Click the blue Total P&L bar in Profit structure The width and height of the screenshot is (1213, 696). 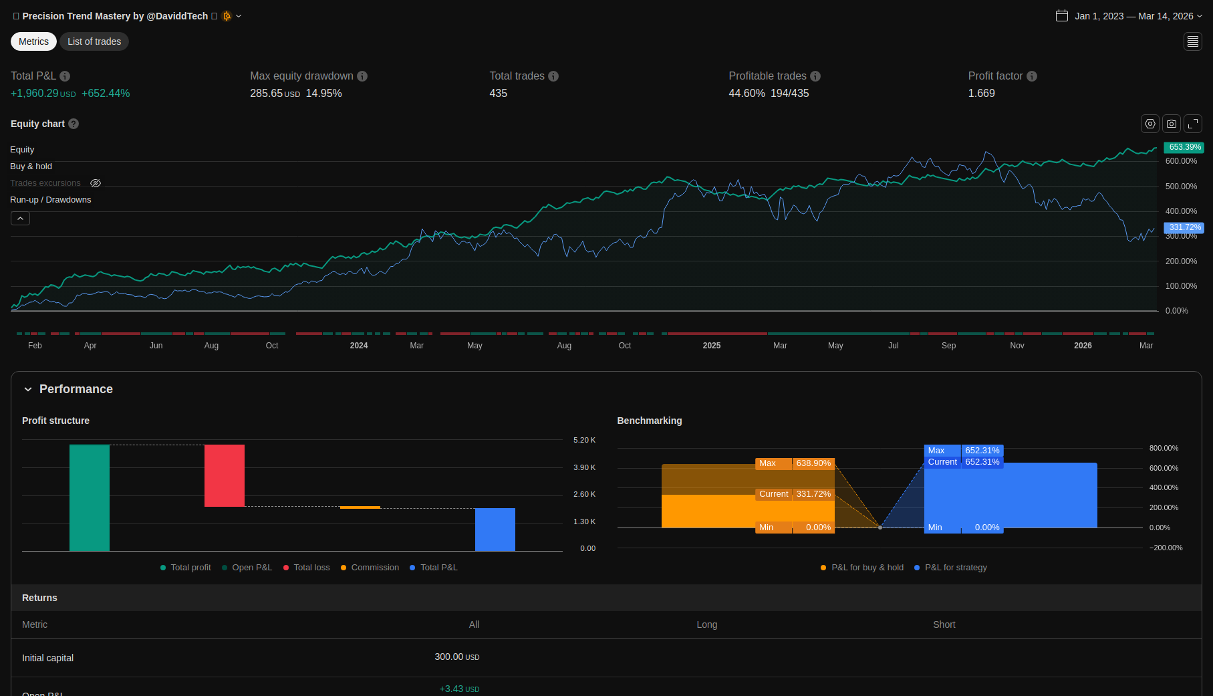(x=495, y=530)
